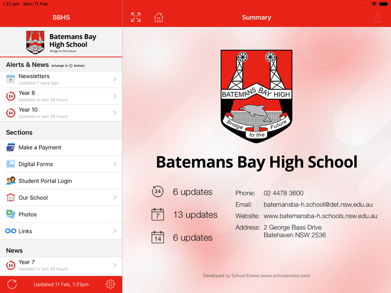Viewport: 391px width, 293px height.
Task: Tap the George Bass Drive address
Action: click(x=295, y=231)
